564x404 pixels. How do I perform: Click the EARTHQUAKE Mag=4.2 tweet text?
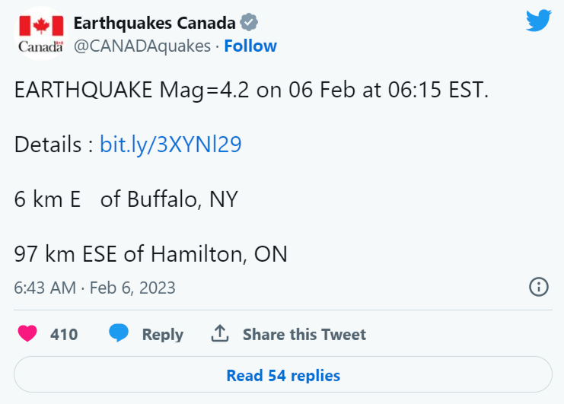(x=251, y=90)
